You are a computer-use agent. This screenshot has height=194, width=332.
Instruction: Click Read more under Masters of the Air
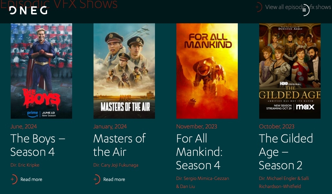tap(114, 179)
